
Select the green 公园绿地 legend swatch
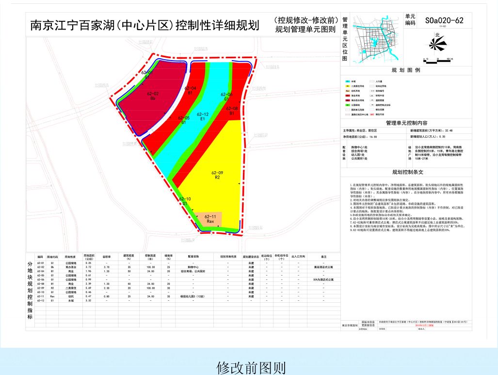point(348,105)
